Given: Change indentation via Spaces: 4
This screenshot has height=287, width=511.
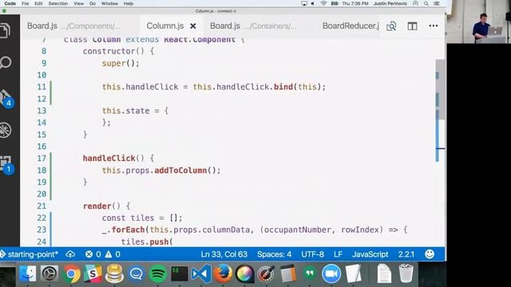Looking at the screenshot, I should [x=274, y=254].
